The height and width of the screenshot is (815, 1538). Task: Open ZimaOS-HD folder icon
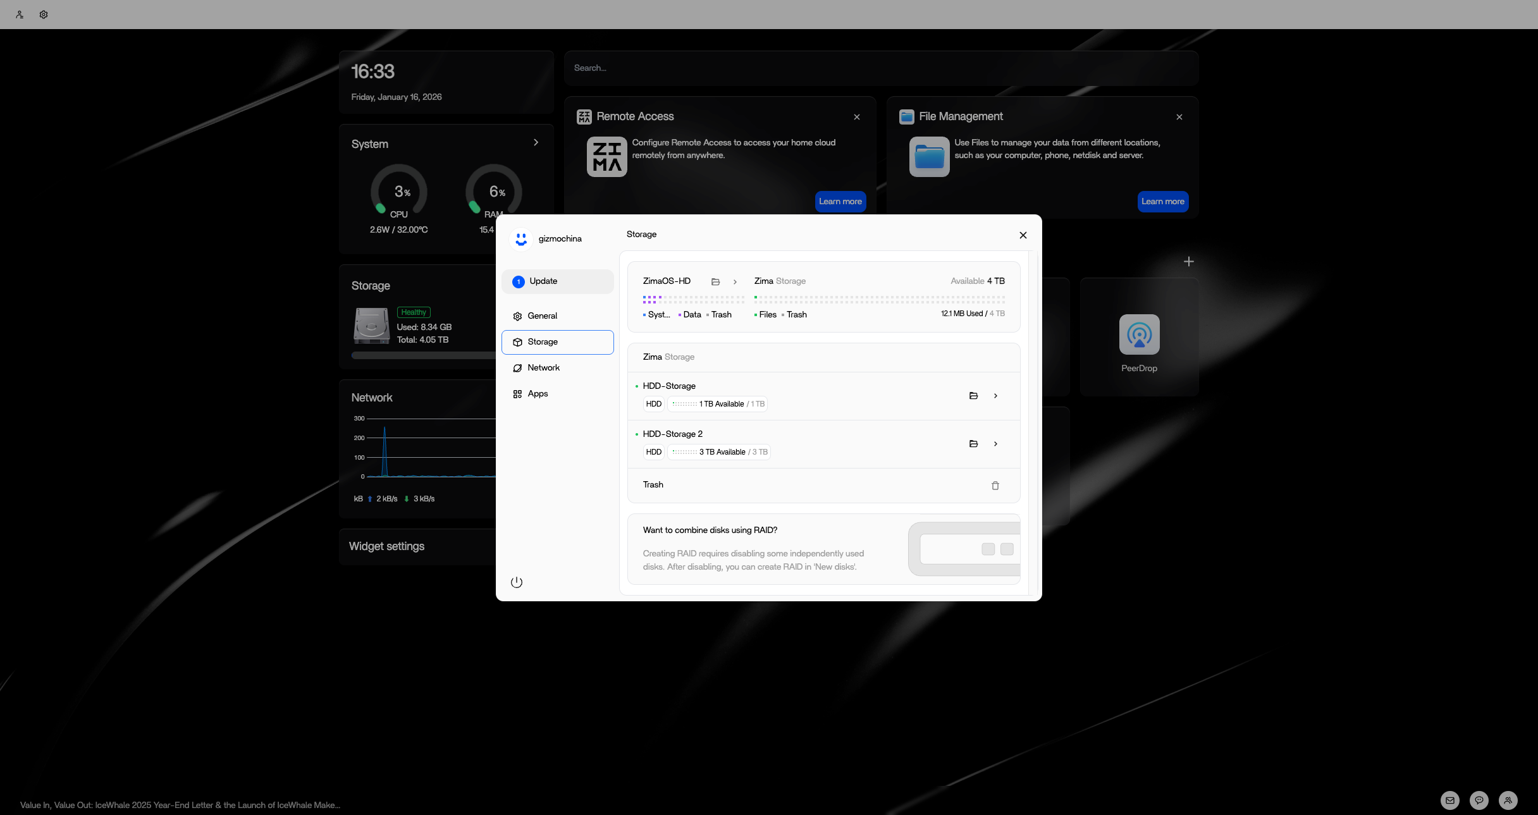(x=715, y=282)
